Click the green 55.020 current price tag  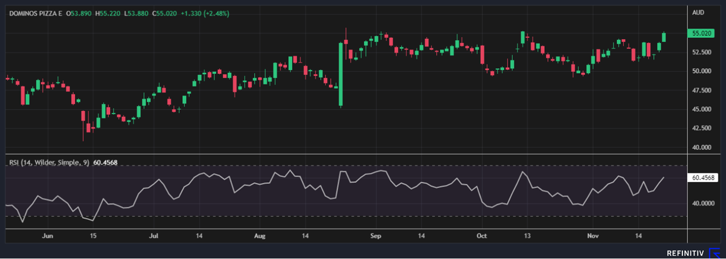click(702, 33)
